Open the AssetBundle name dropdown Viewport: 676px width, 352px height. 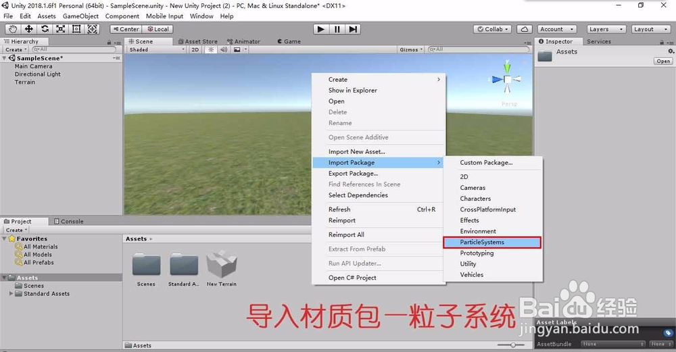[x=613, y=344]
